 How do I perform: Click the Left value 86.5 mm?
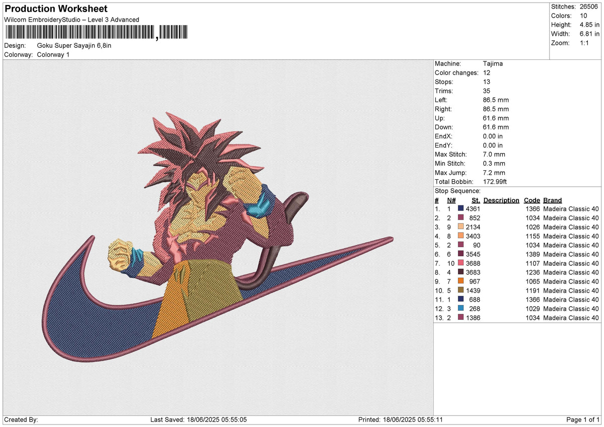[496, 100]
